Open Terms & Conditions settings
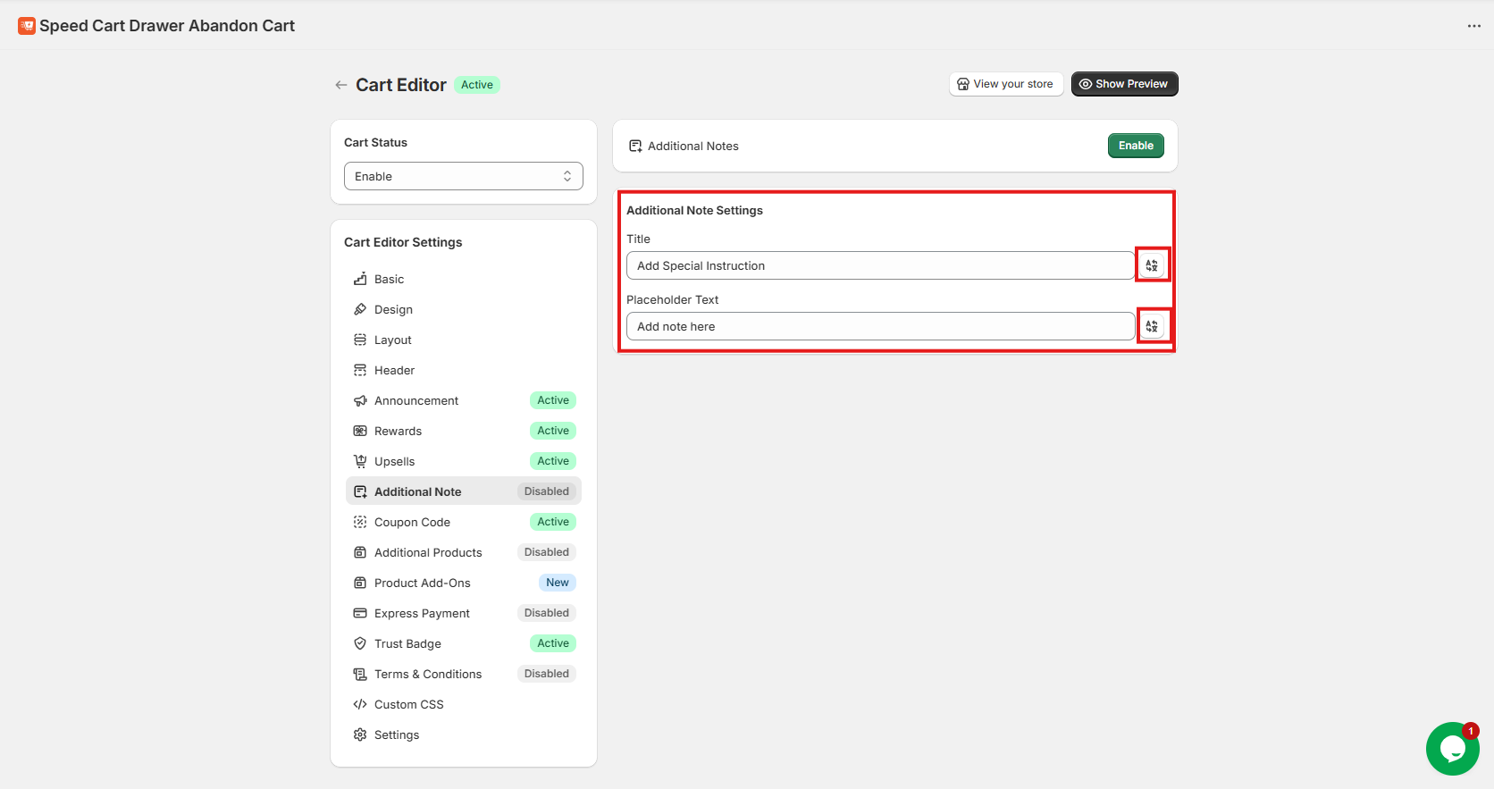The width and height of the screenshot is (1494, 789). click(x=427, y=674)
